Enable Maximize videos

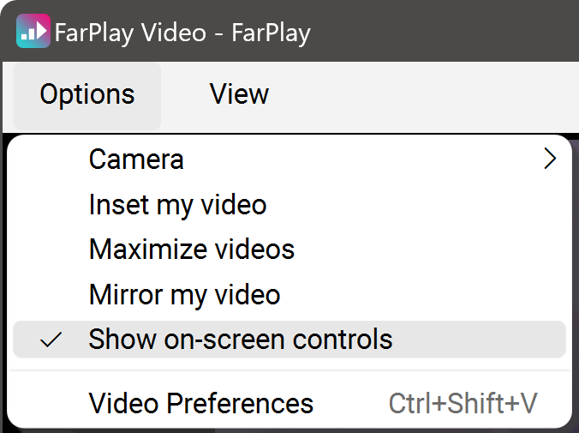[192, 250]
